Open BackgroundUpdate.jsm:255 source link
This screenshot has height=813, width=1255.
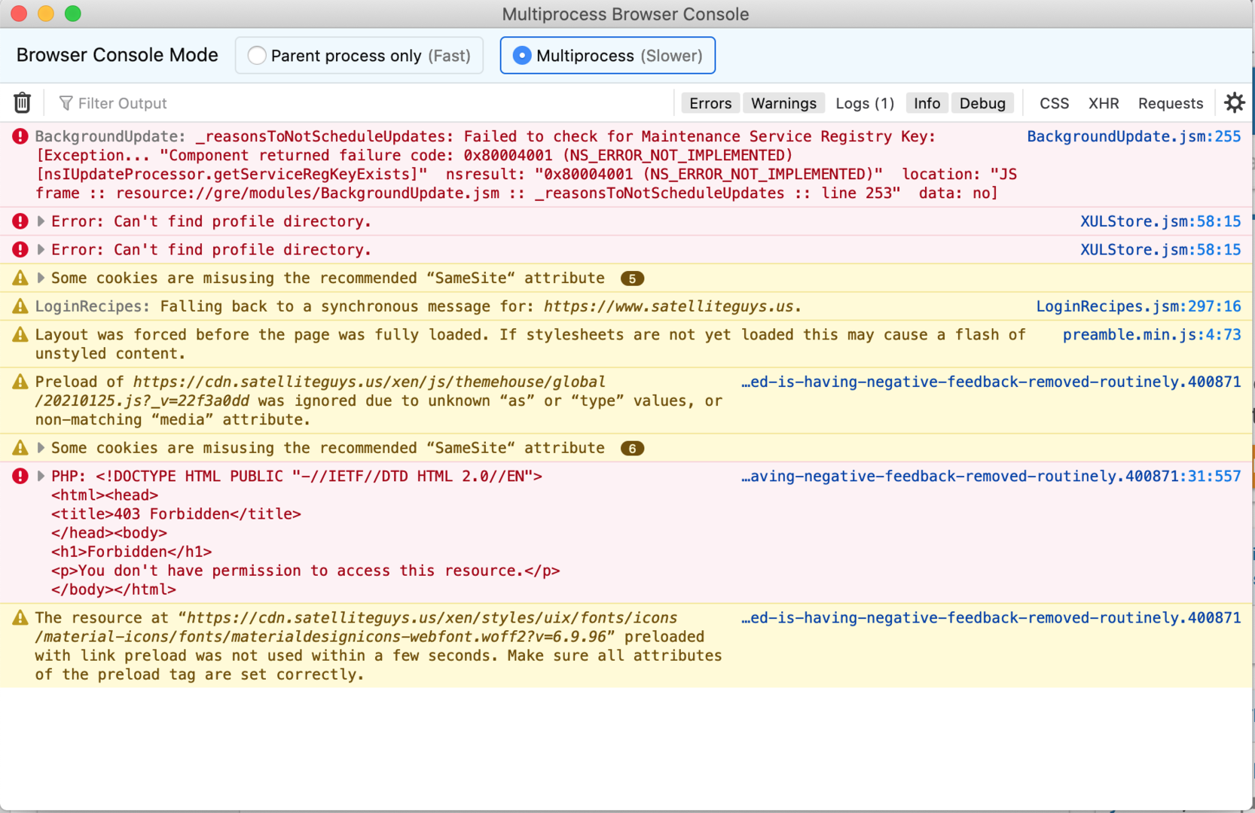1134,136
